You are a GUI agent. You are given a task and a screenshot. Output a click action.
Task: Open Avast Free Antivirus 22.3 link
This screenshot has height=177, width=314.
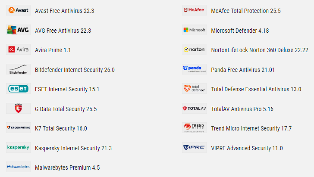pos(65,11)
